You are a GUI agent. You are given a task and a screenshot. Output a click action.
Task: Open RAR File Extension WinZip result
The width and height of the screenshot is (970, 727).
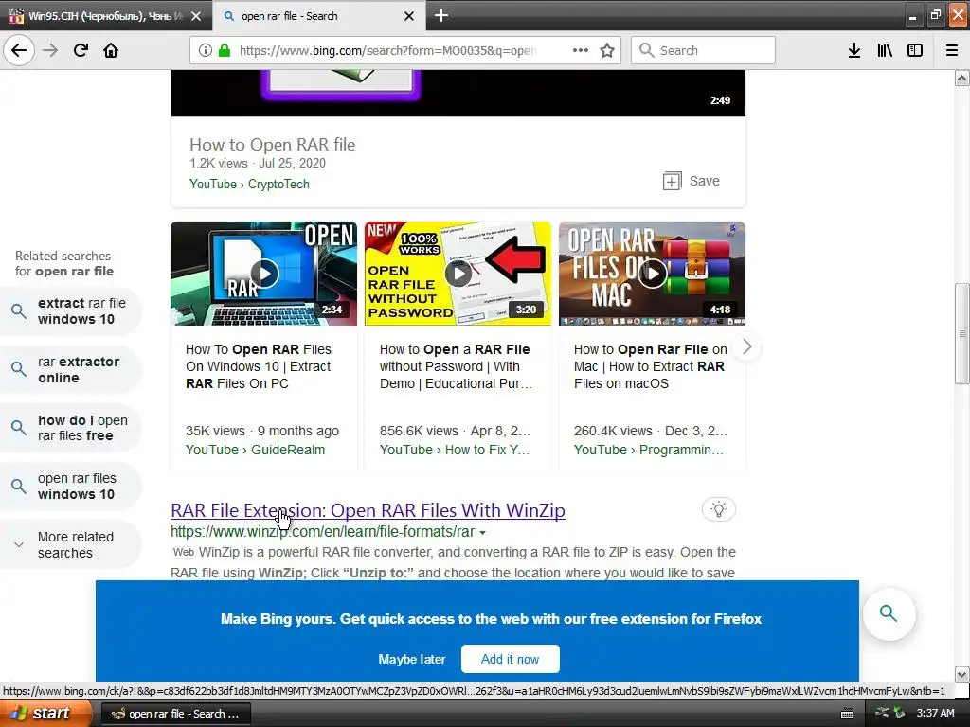(x=368, y=510)
